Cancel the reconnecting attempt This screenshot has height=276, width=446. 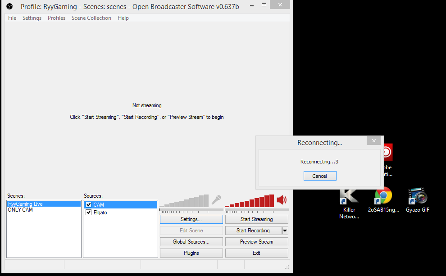(x=320, y=176)
